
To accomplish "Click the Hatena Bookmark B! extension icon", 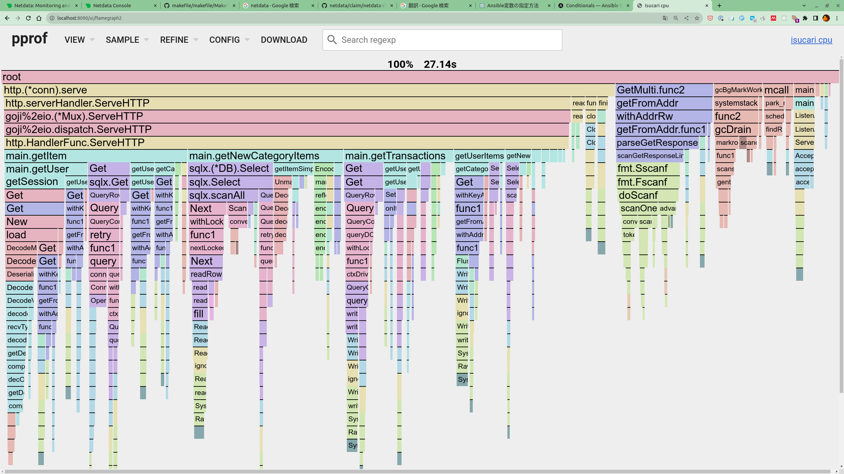I will tap(752, 18).
